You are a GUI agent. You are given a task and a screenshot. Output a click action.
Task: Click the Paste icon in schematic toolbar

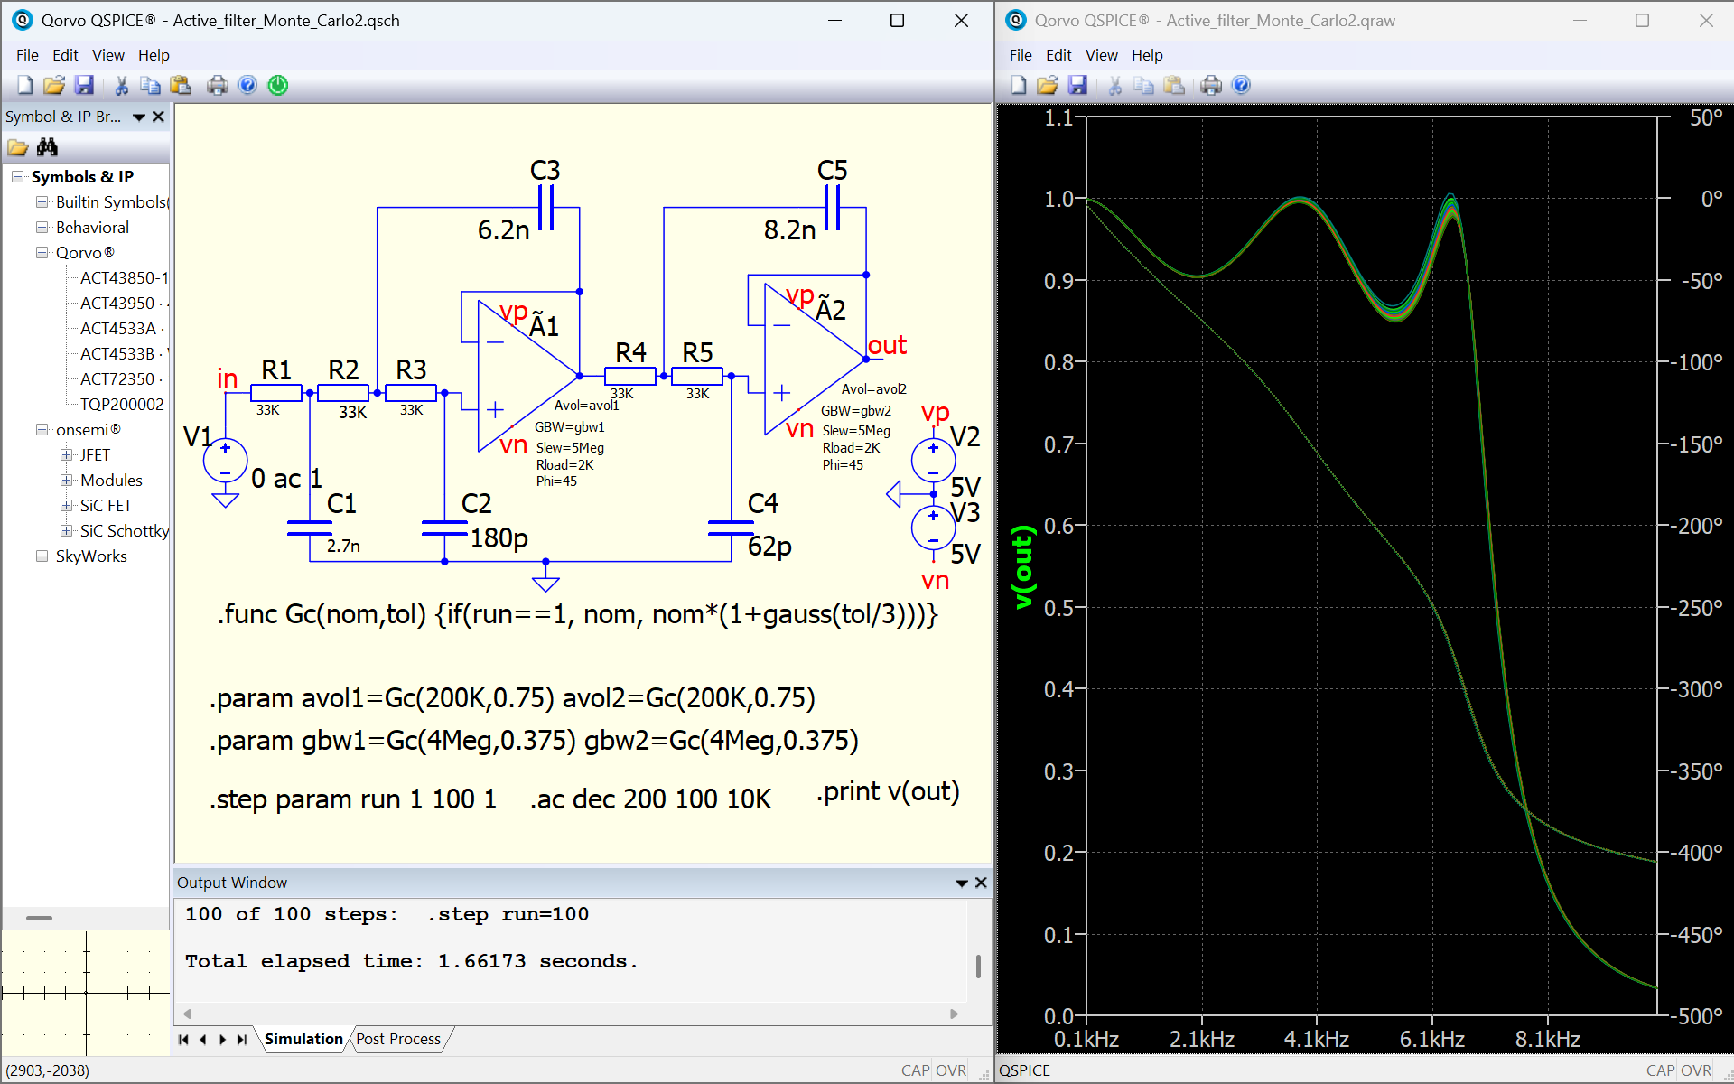click(181, 85)
